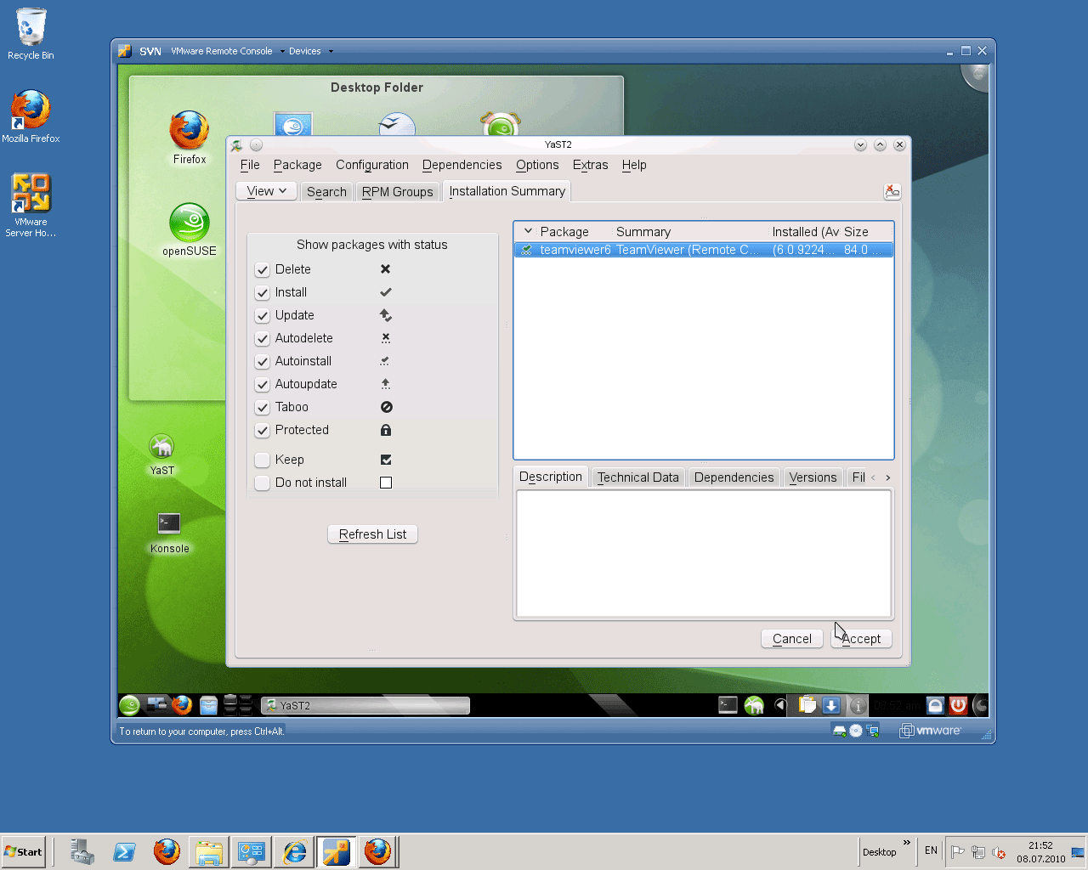Viewport: 1088px width, 870px height.
Task: Open the KDE Kickoff application launcher
Action: [x=129, y=705]
